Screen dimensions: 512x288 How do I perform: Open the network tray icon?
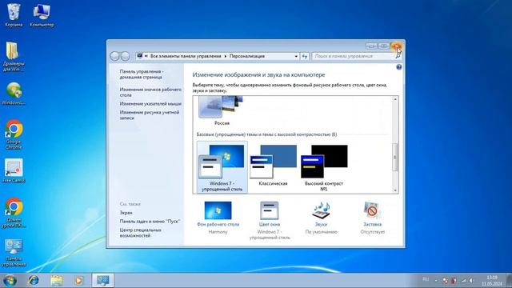[x=463, y=281]
